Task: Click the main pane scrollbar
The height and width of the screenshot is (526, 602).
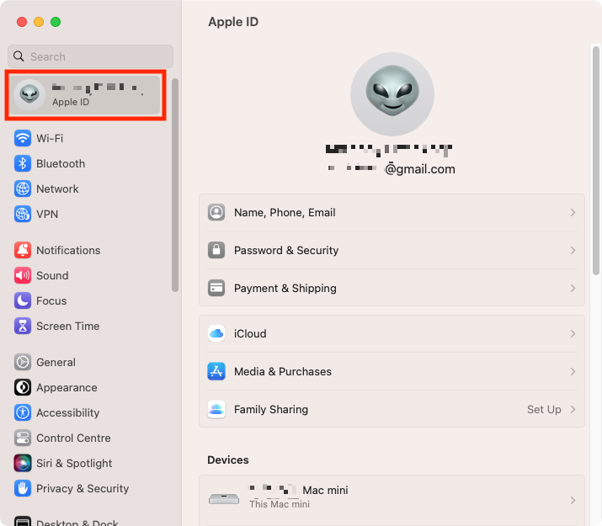Action: 596,161
